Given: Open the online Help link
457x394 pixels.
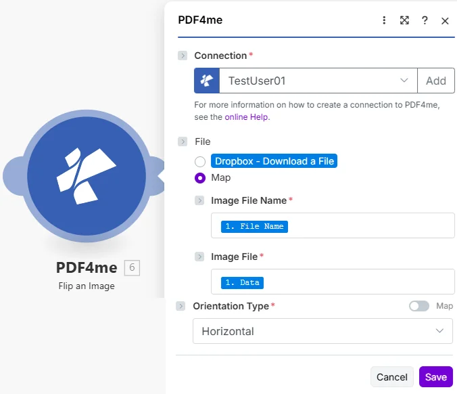Looking at the screenshot, I should (x=247, y=117).
